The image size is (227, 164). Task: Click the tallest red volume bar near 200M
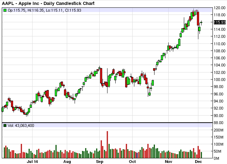click(107, 145)
